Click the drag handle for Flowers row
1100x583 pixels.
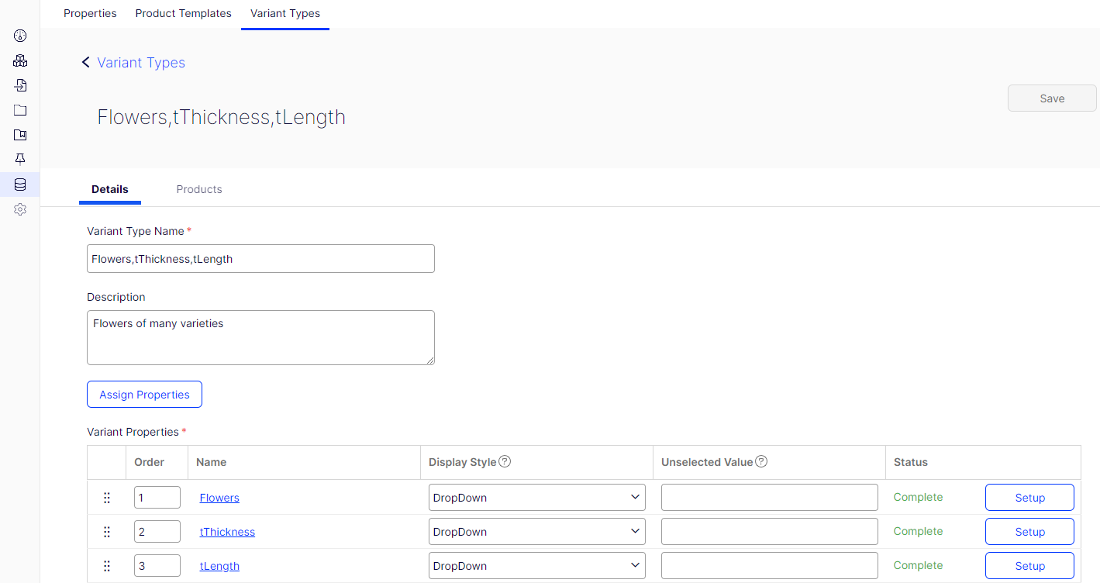point(107,498)
